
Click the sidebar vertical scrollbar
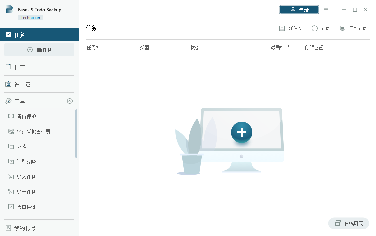coord(76,134)
